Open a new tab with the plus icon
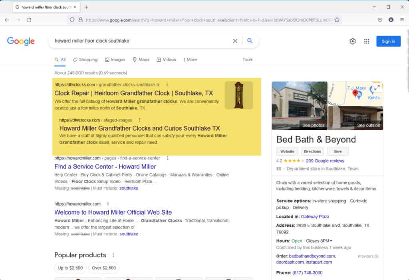 tap(86, 7)
